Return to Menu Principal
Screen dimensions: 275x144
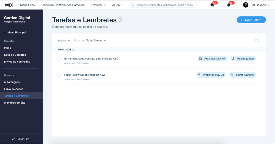pos(15,32)
